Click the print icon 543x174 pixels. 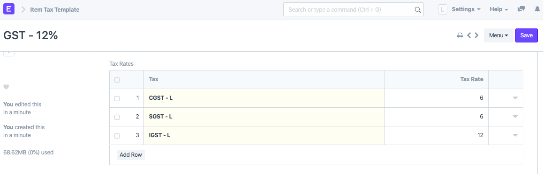[x=460, y=35]
